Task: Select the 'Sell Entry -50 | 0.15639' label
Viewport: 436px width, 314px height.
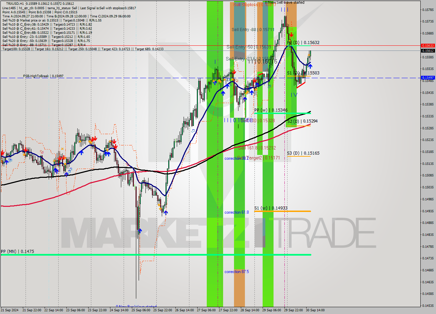Action: tap(249, 47)
